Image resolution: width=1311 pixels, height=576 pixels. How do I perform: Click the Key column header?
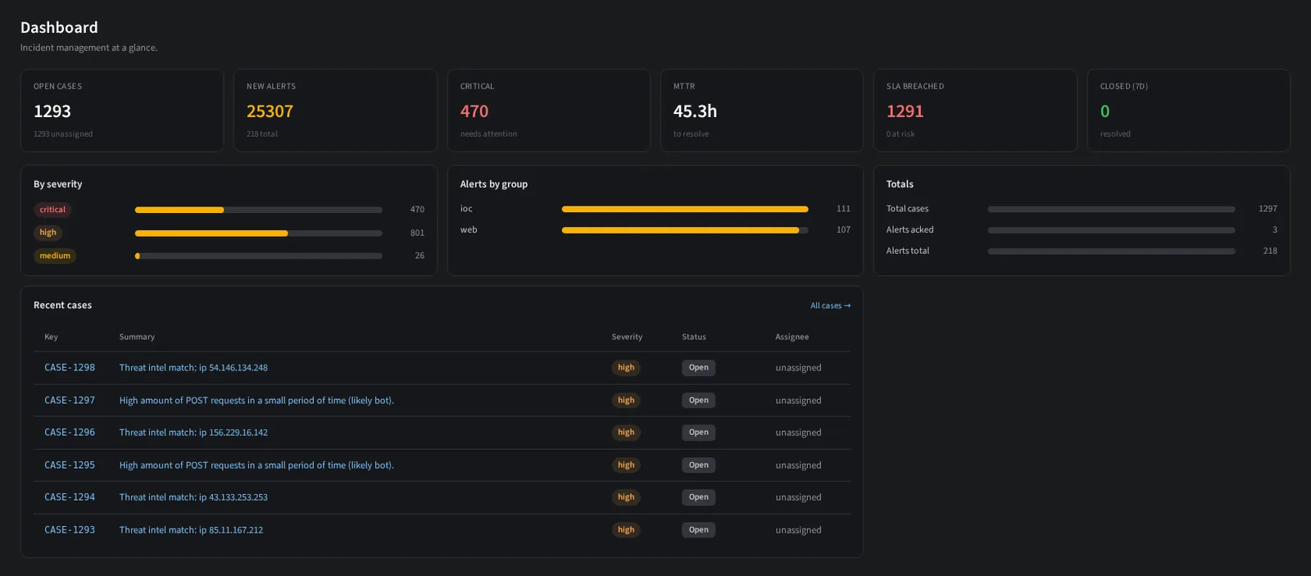point(51,337)
